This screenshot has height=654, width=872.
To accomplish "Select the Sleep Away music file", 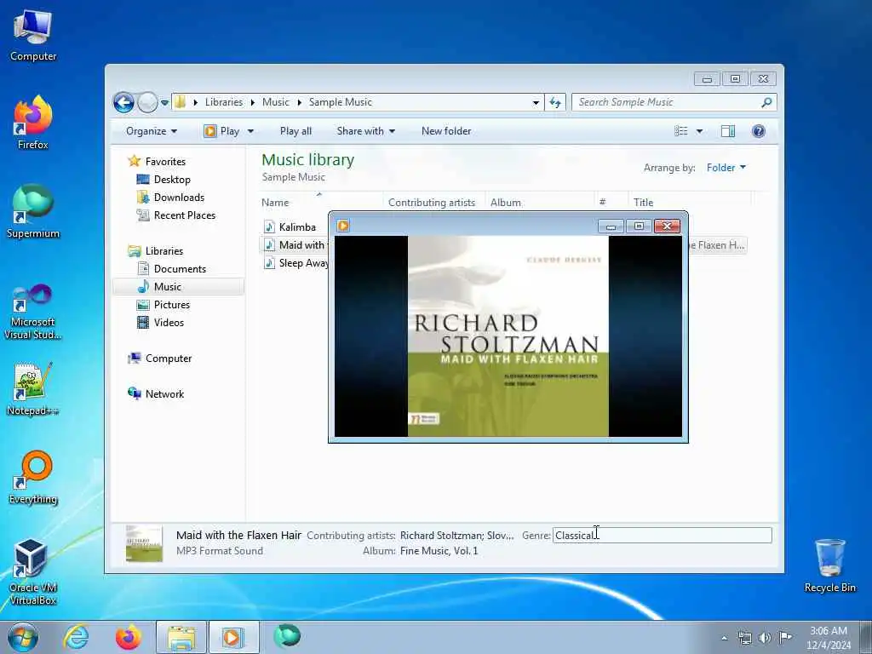I will coord(295,262).
